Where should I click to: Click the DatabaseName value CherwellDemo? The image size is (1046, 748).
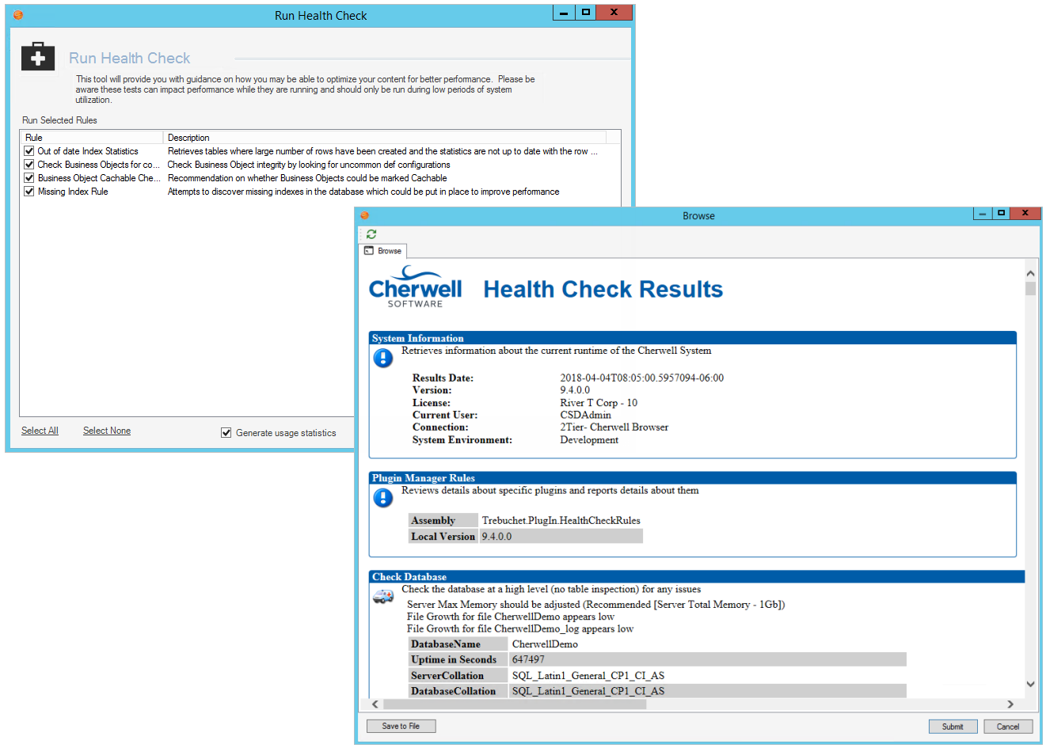click(545, 644)
